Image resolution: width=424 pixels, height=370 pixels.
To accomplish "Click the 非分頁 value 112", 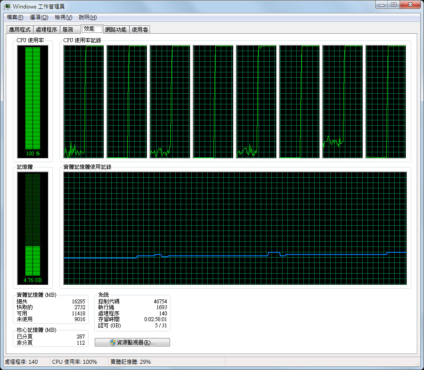I will coord(81,343).
